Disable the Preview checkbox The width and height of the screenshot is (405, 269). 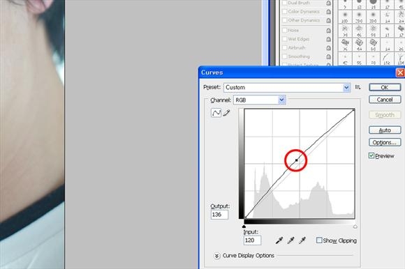tap(371, 155)
